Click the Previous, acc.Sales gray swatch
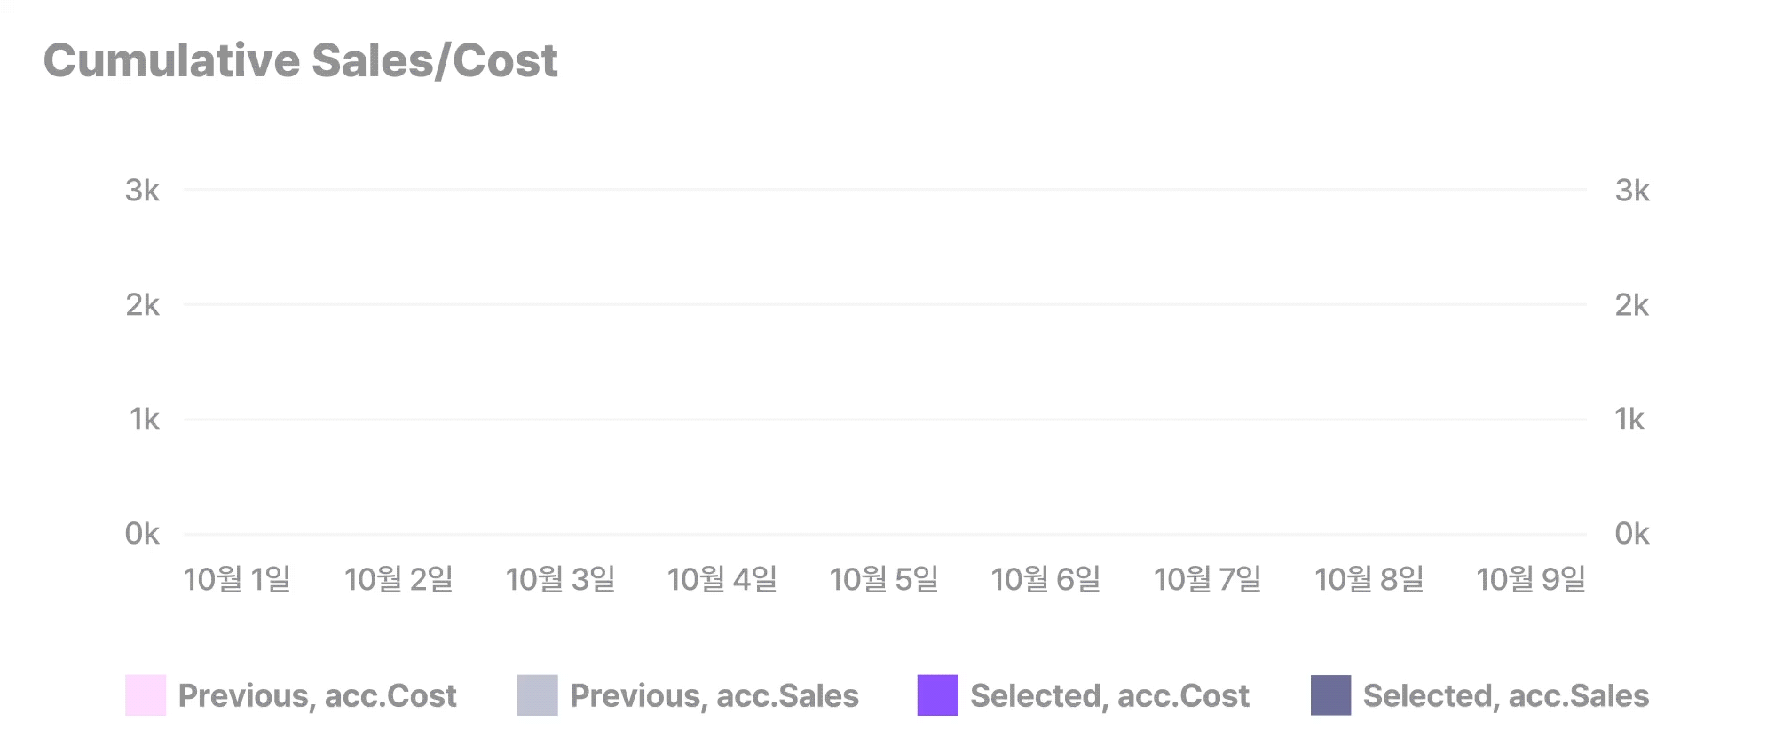 [538, 695]
